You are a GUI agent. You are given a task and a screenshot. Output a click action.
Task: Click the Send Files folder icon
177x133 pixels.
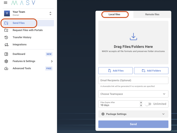[x=6, y=23]
